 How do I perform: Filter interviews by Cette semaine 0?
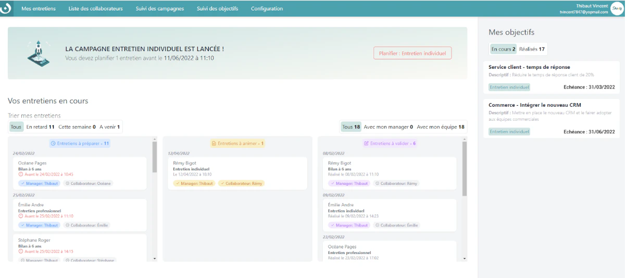(x=77, y=127)
